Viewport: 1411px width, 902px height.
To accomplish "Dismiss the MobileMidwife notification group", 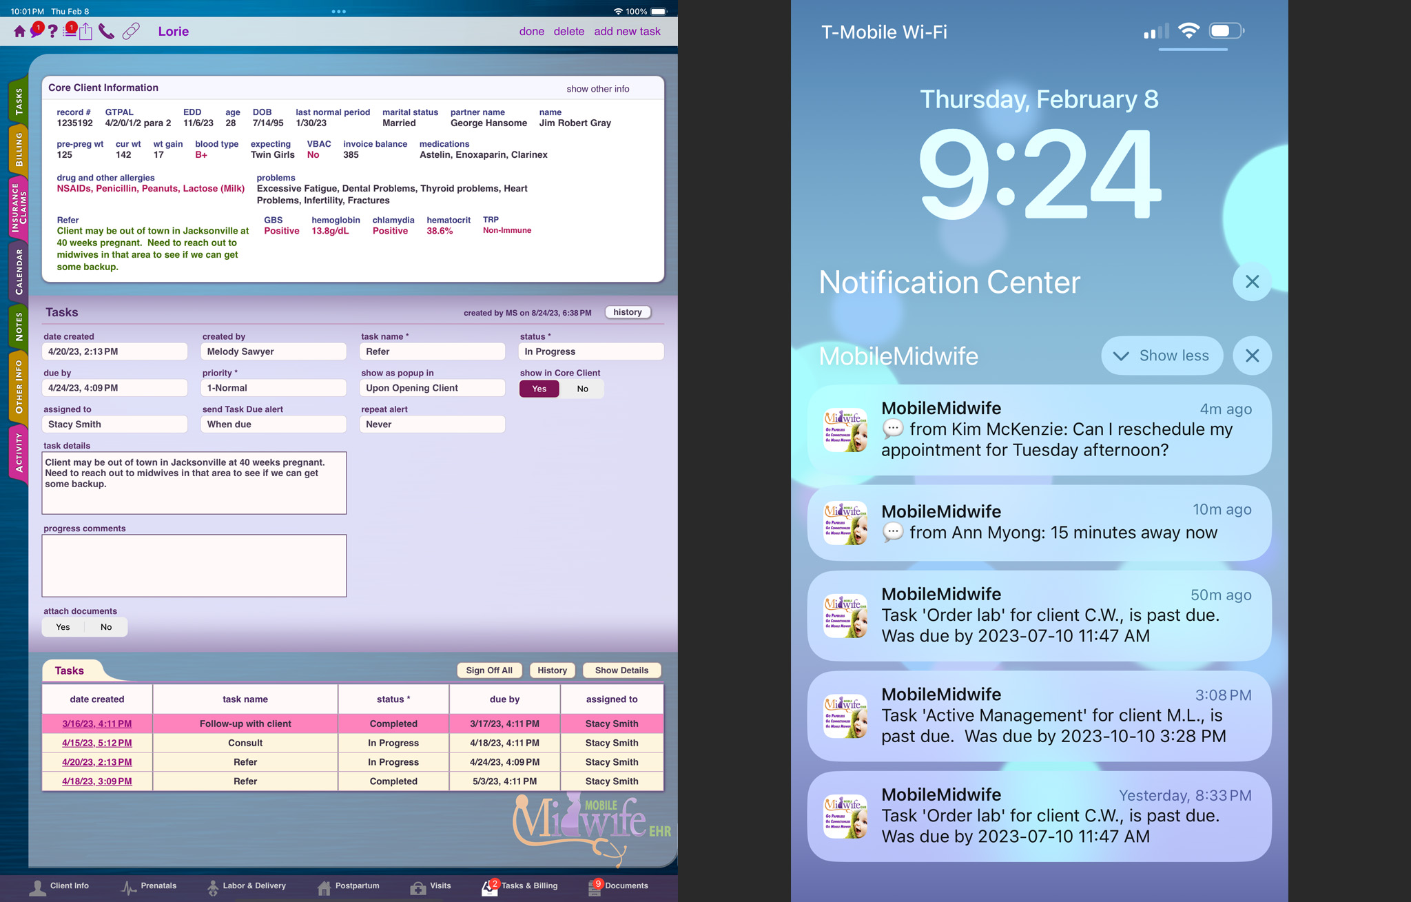I will click(1252, 356).
